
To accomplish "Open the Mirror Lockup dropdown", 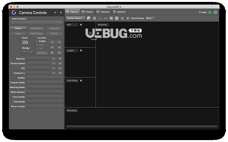I will pyautogui.click(x=44, y=107).
